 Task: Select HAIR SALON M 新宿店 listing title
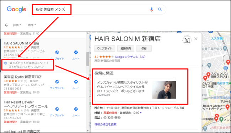click(22, 43)
